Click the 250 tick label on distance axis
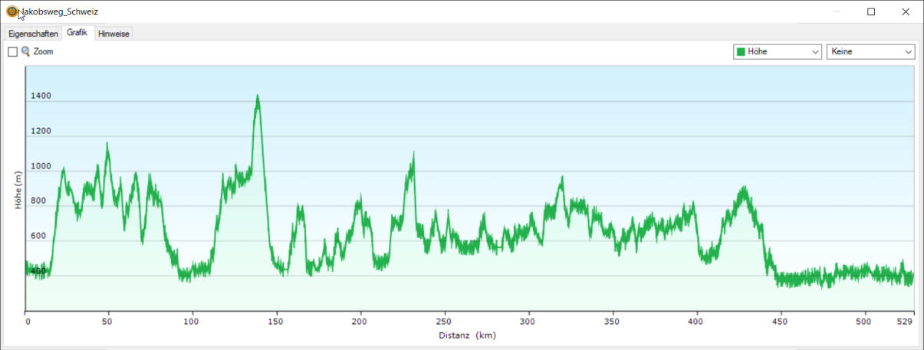Viewport: 924px width, 350px height. (442, 322)
